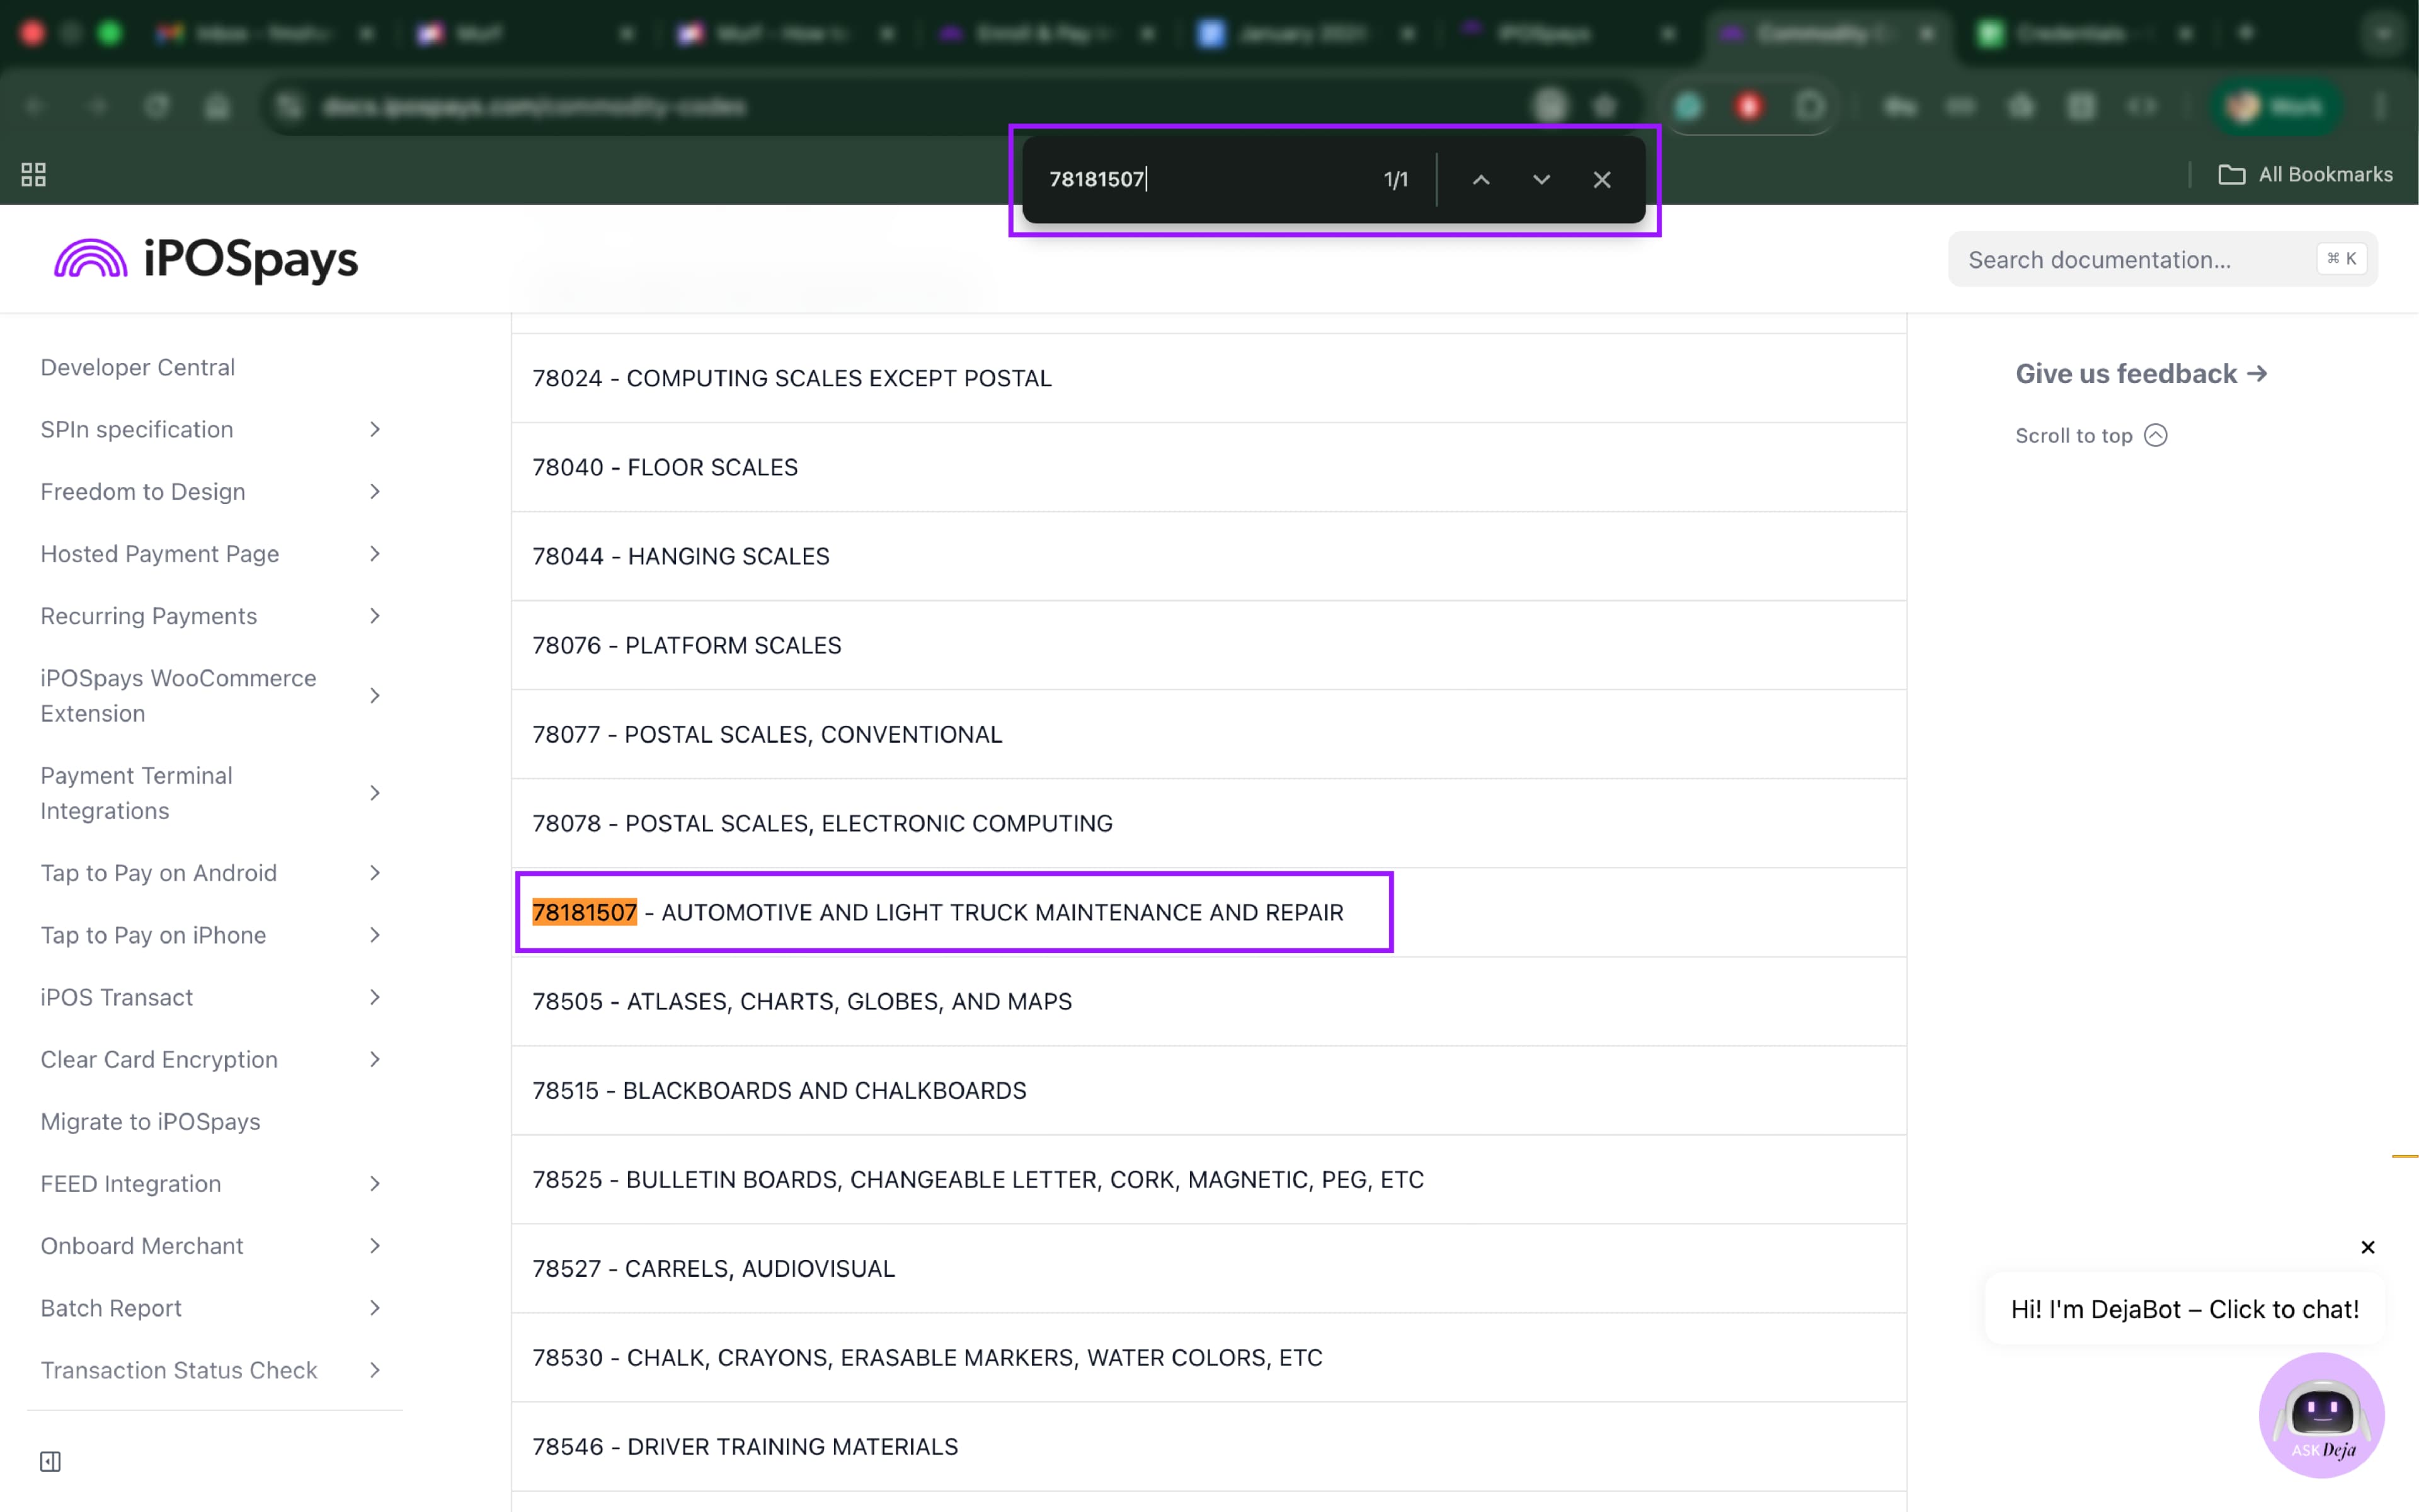Screen dimensions: 2419x1512
Task: Collapse the sidebar using bottom-left icon
Action: [x=50, y=1461]
